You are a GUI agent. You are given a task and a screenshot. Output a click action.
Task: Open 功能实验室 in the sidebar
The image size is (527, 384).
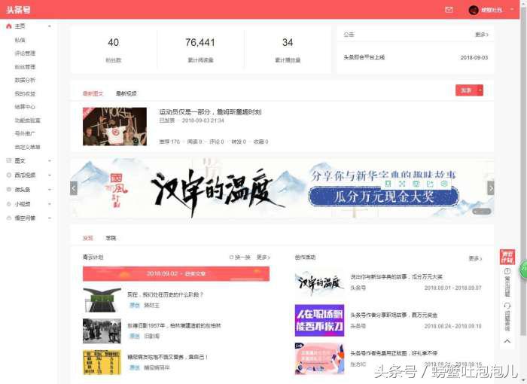pyautogui.click(x=28, y=120)
